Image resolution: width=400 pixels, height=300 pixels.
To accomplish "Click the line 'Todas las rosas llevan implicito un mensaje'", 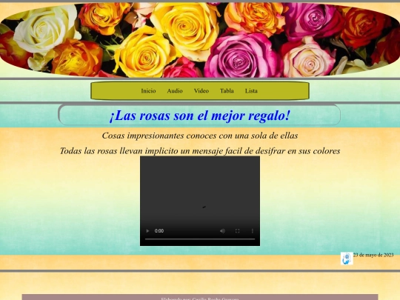I will 141,151.
